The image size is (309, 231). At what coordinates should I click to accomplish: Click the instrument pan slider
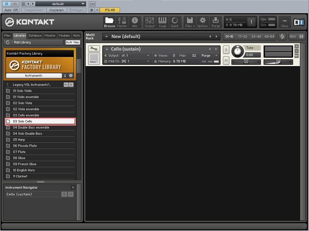pyautogui.click(x=246, y=62)
